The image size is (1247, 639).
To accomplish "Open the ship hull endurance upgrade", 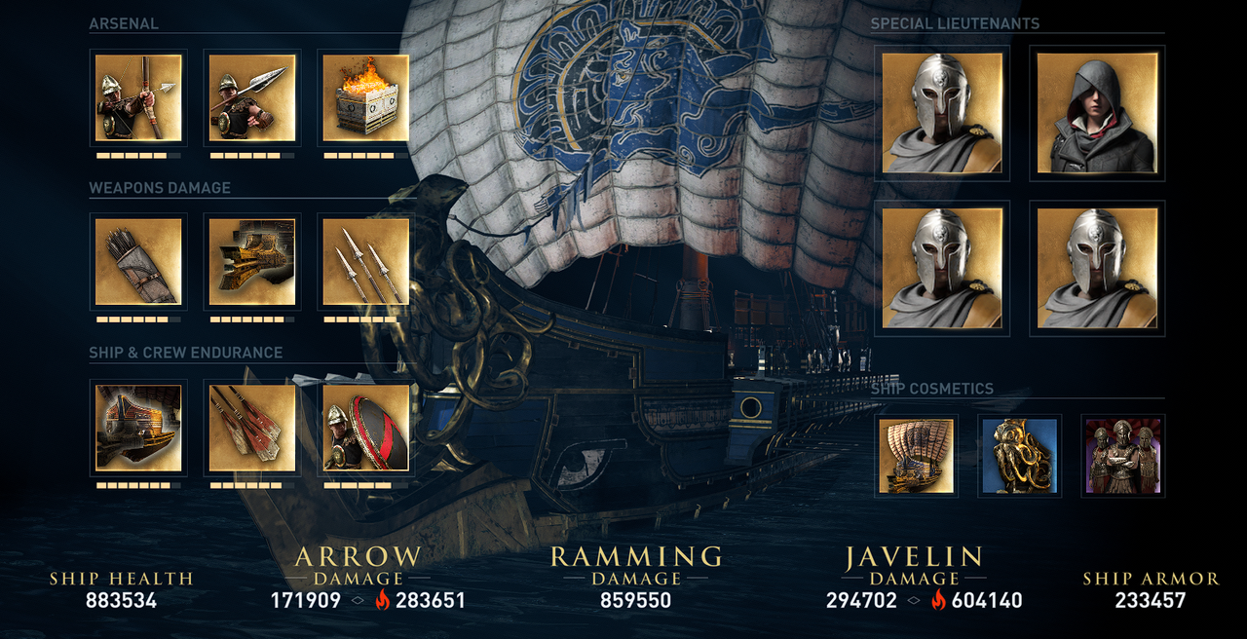I will click(138, 428).
